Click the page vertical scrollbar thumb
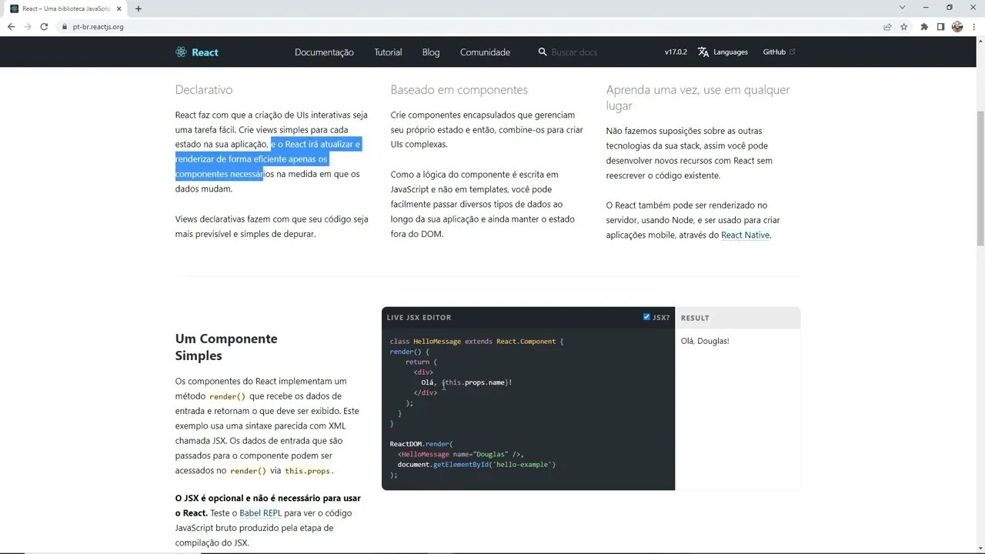 980,179
